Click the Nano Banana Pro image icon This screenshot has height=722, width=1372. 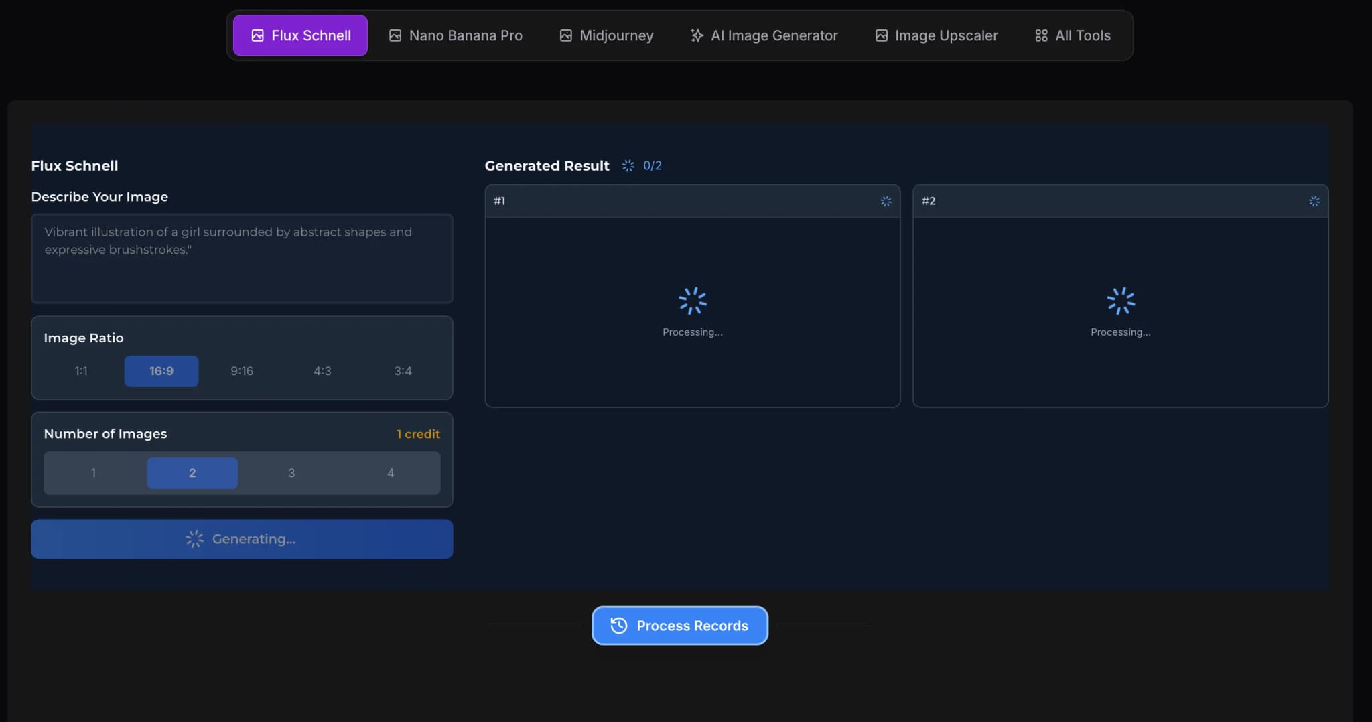coord(395,35)
